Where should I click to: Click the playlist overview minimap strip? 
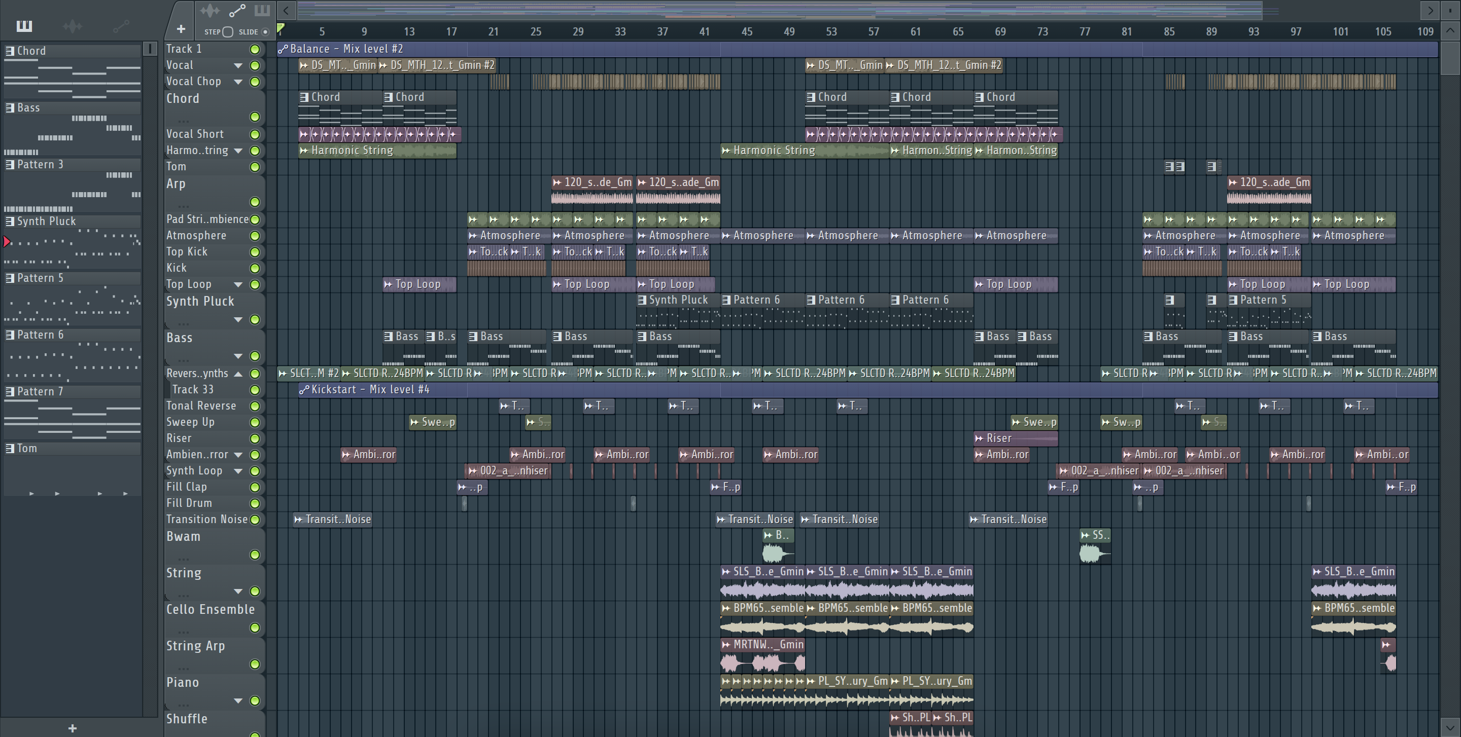[x=780, y=10]
